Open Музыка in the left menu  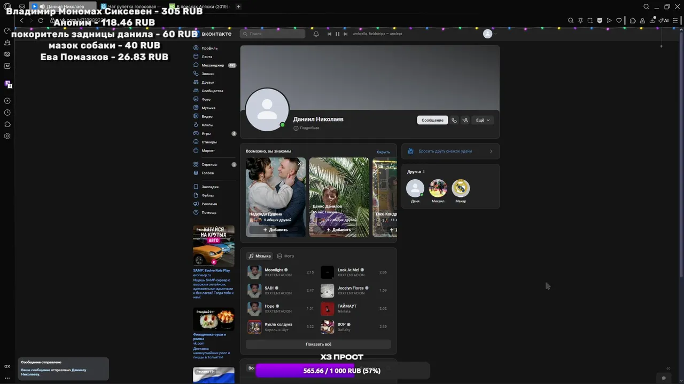205,108
